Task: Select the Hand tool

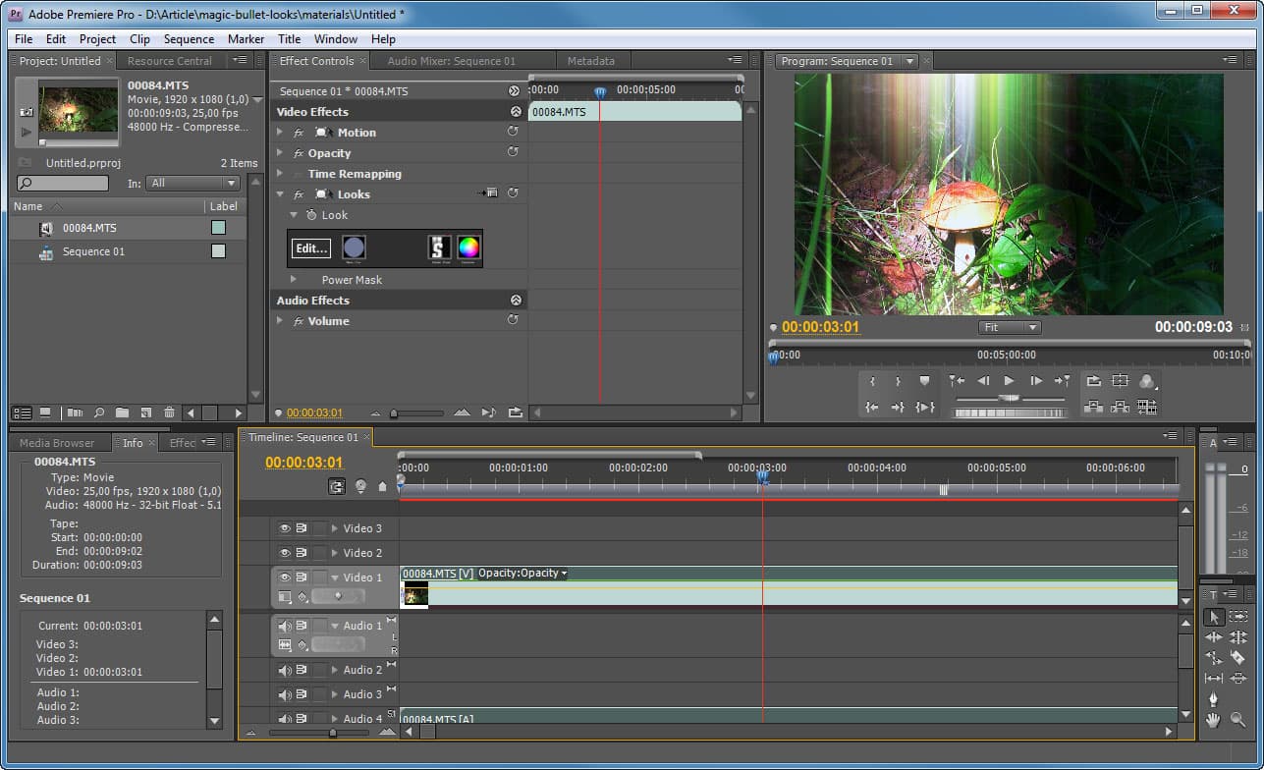Action: click(x=1214, y=720)
